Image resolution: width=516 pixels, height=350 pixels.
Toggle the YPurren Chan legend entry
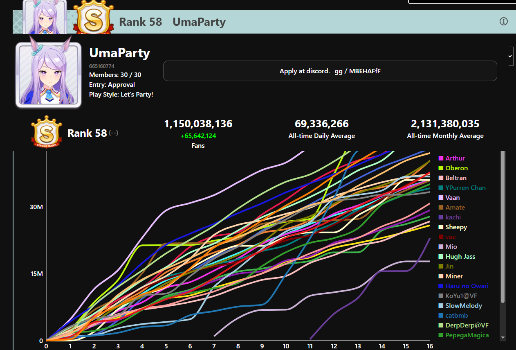[462, 188]
